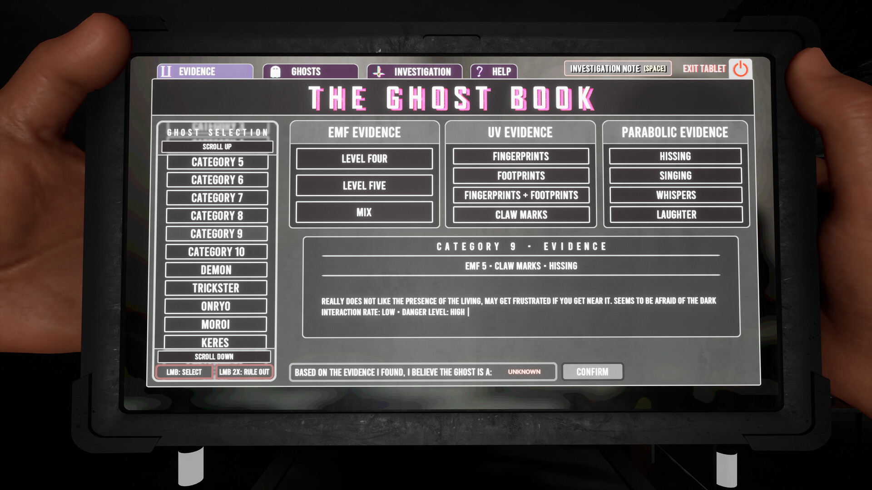Toggle Fingerprints + Footprints evidence
872x490 pixels.
click(x=521, y=195)
